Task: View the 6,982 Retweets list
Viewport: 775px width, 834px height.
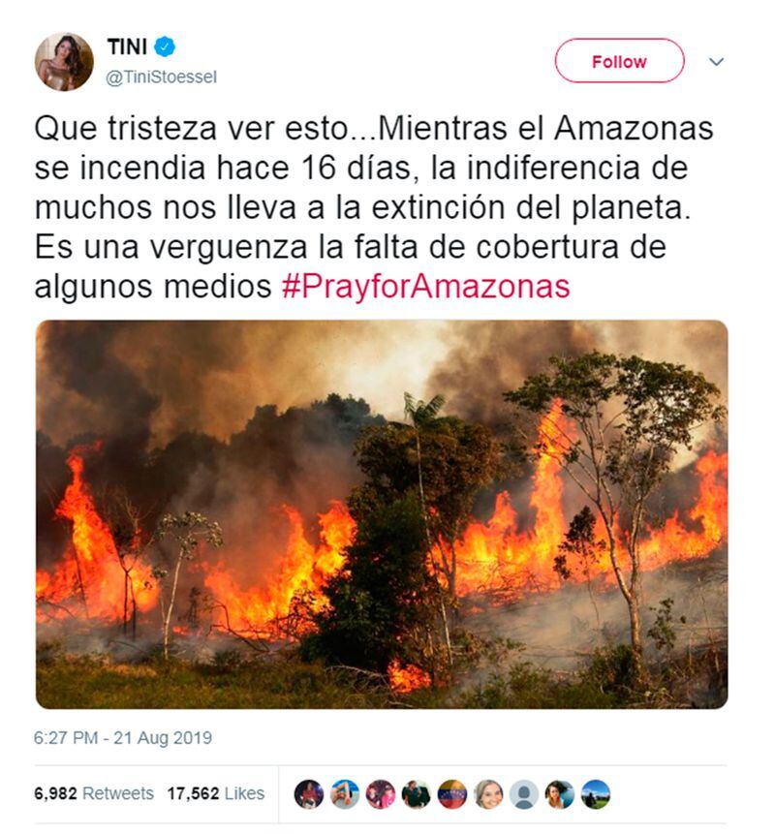Action: pyautogui.click(x=94, y=793)
